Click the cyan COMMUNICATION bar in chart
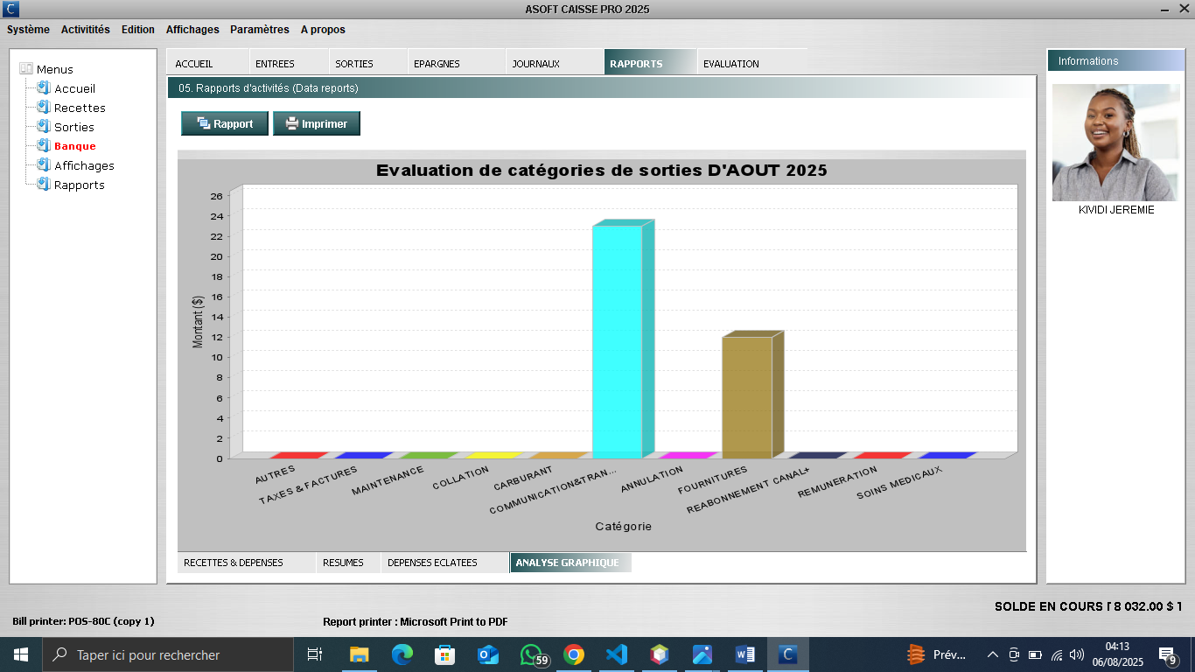 (617, 341)
